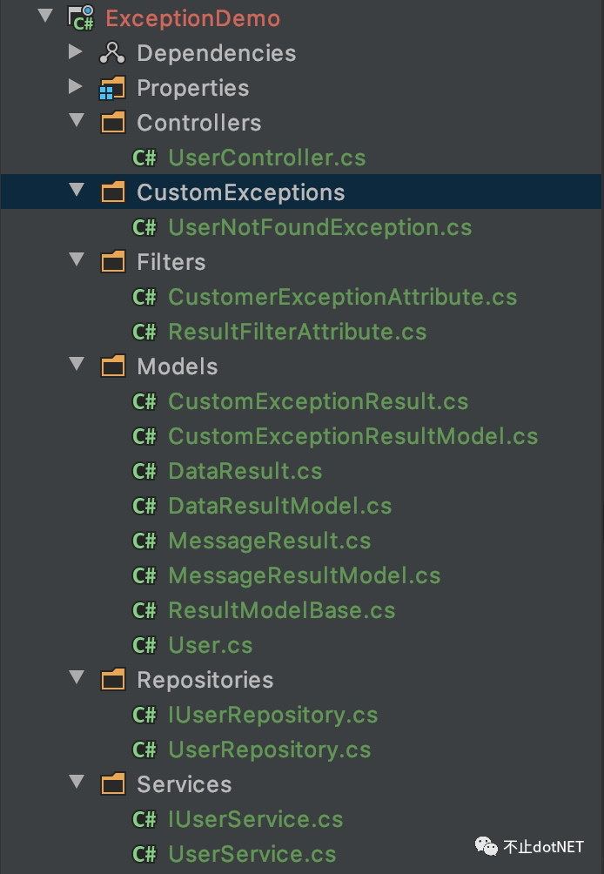Image resolution: width=604 pixels, height=874 pixels.
Task: Click the ExceptionDemo project icon
Action: click(x=81, y=18)
